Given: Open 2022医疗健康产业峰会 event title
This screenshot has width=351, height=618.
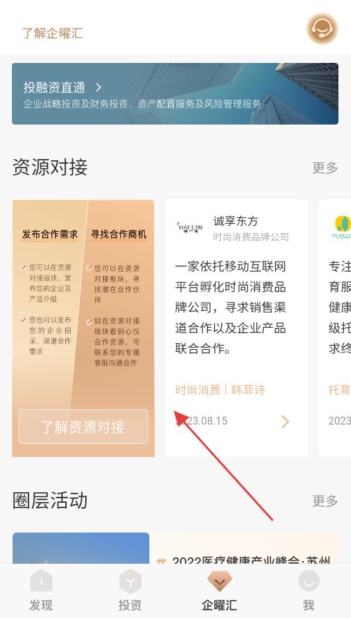Looking at the screenshot, I should click(251, 561).
